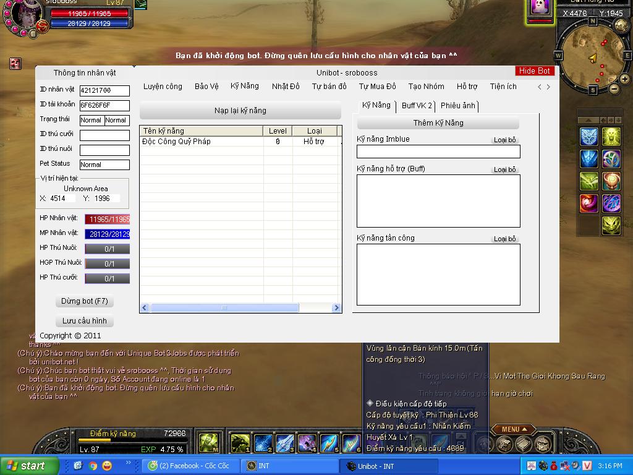The width and height of the screenshot is (633, 475).
Task: Switch to the Luyện công tab
Action: tap(163, 87)
